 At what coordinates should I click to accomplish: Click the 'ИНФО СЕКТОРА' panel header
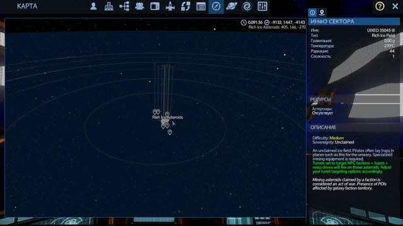[x=354, y=21]
